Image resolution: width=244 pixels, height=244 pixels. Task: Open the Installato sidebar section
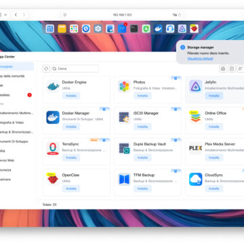[x=17, y=95]
